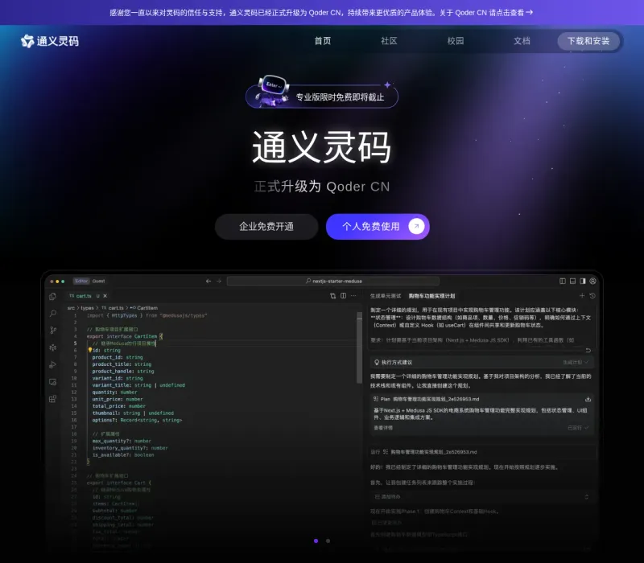Image resolution: width=644 pixels, height=563 pixels.
Task: Click the account avatar icon in IDE
Action: pos(592,281)
